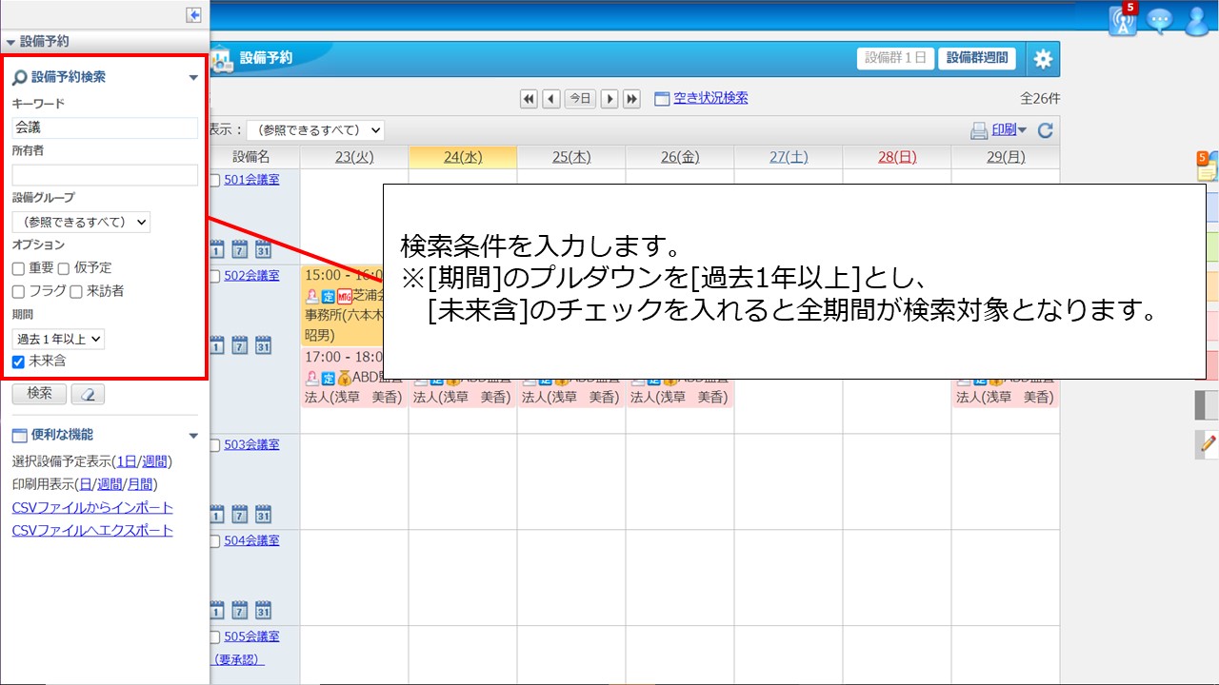Open the 設備グループ dropdown

point(81,222)
